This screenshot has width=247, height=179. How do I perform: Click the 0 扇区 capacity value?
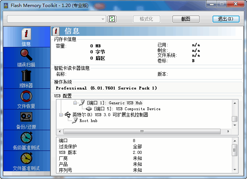point(98,58)
